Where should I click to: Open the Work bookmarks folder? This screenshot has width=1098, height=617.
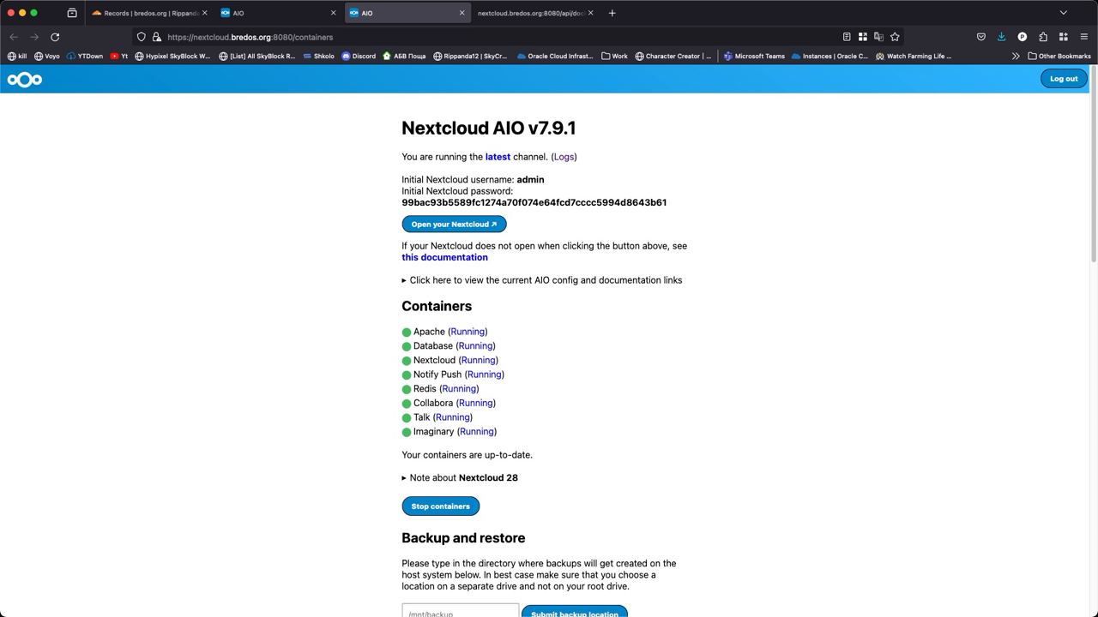[x=614, y=57]
